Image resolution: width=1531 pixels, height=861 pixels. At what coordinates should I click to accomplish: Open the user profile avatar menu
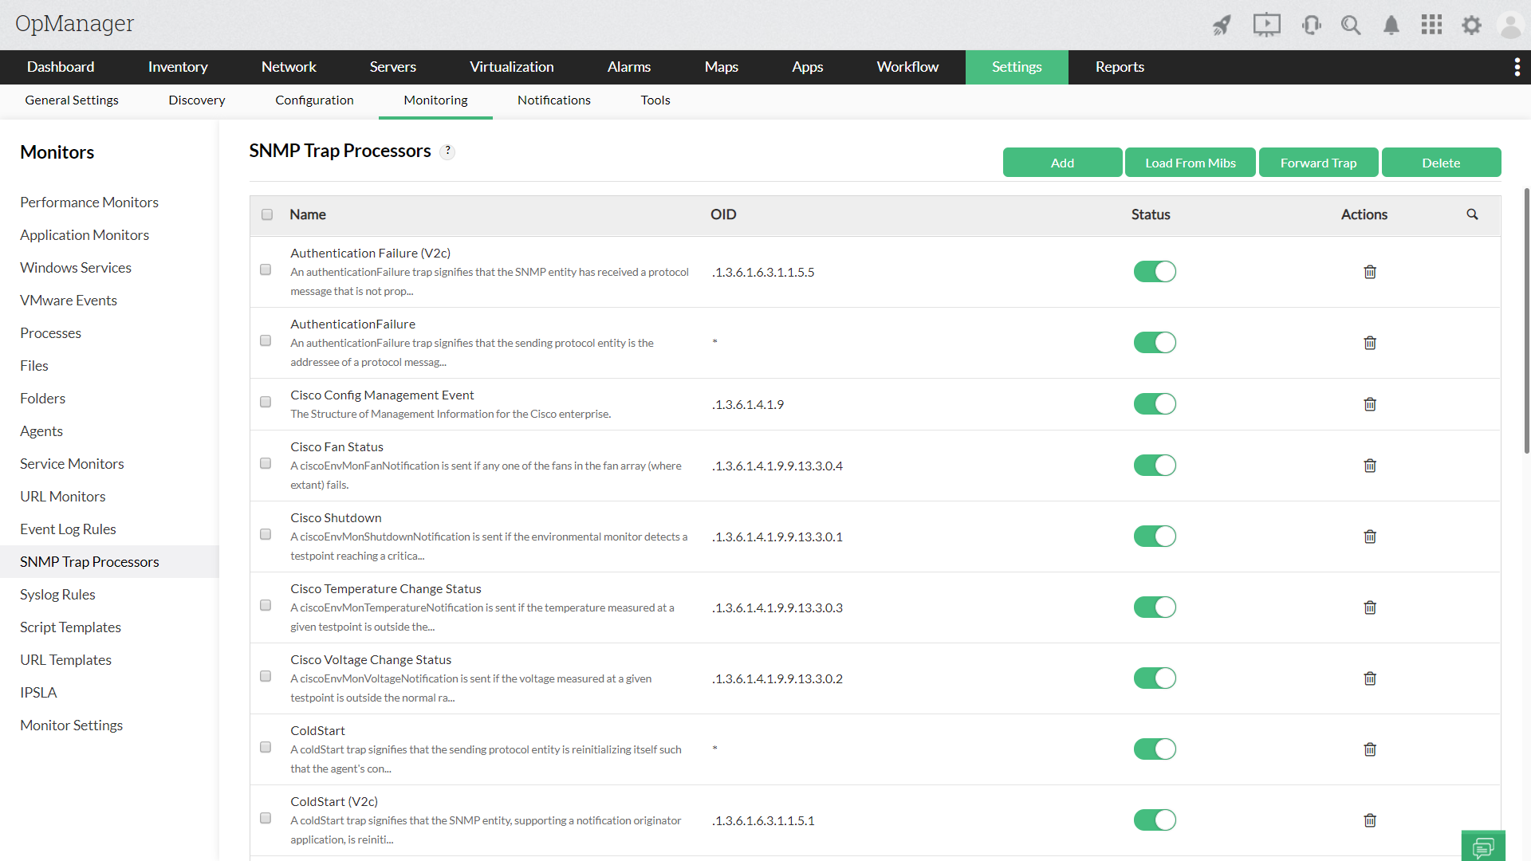pos(1510,26)
